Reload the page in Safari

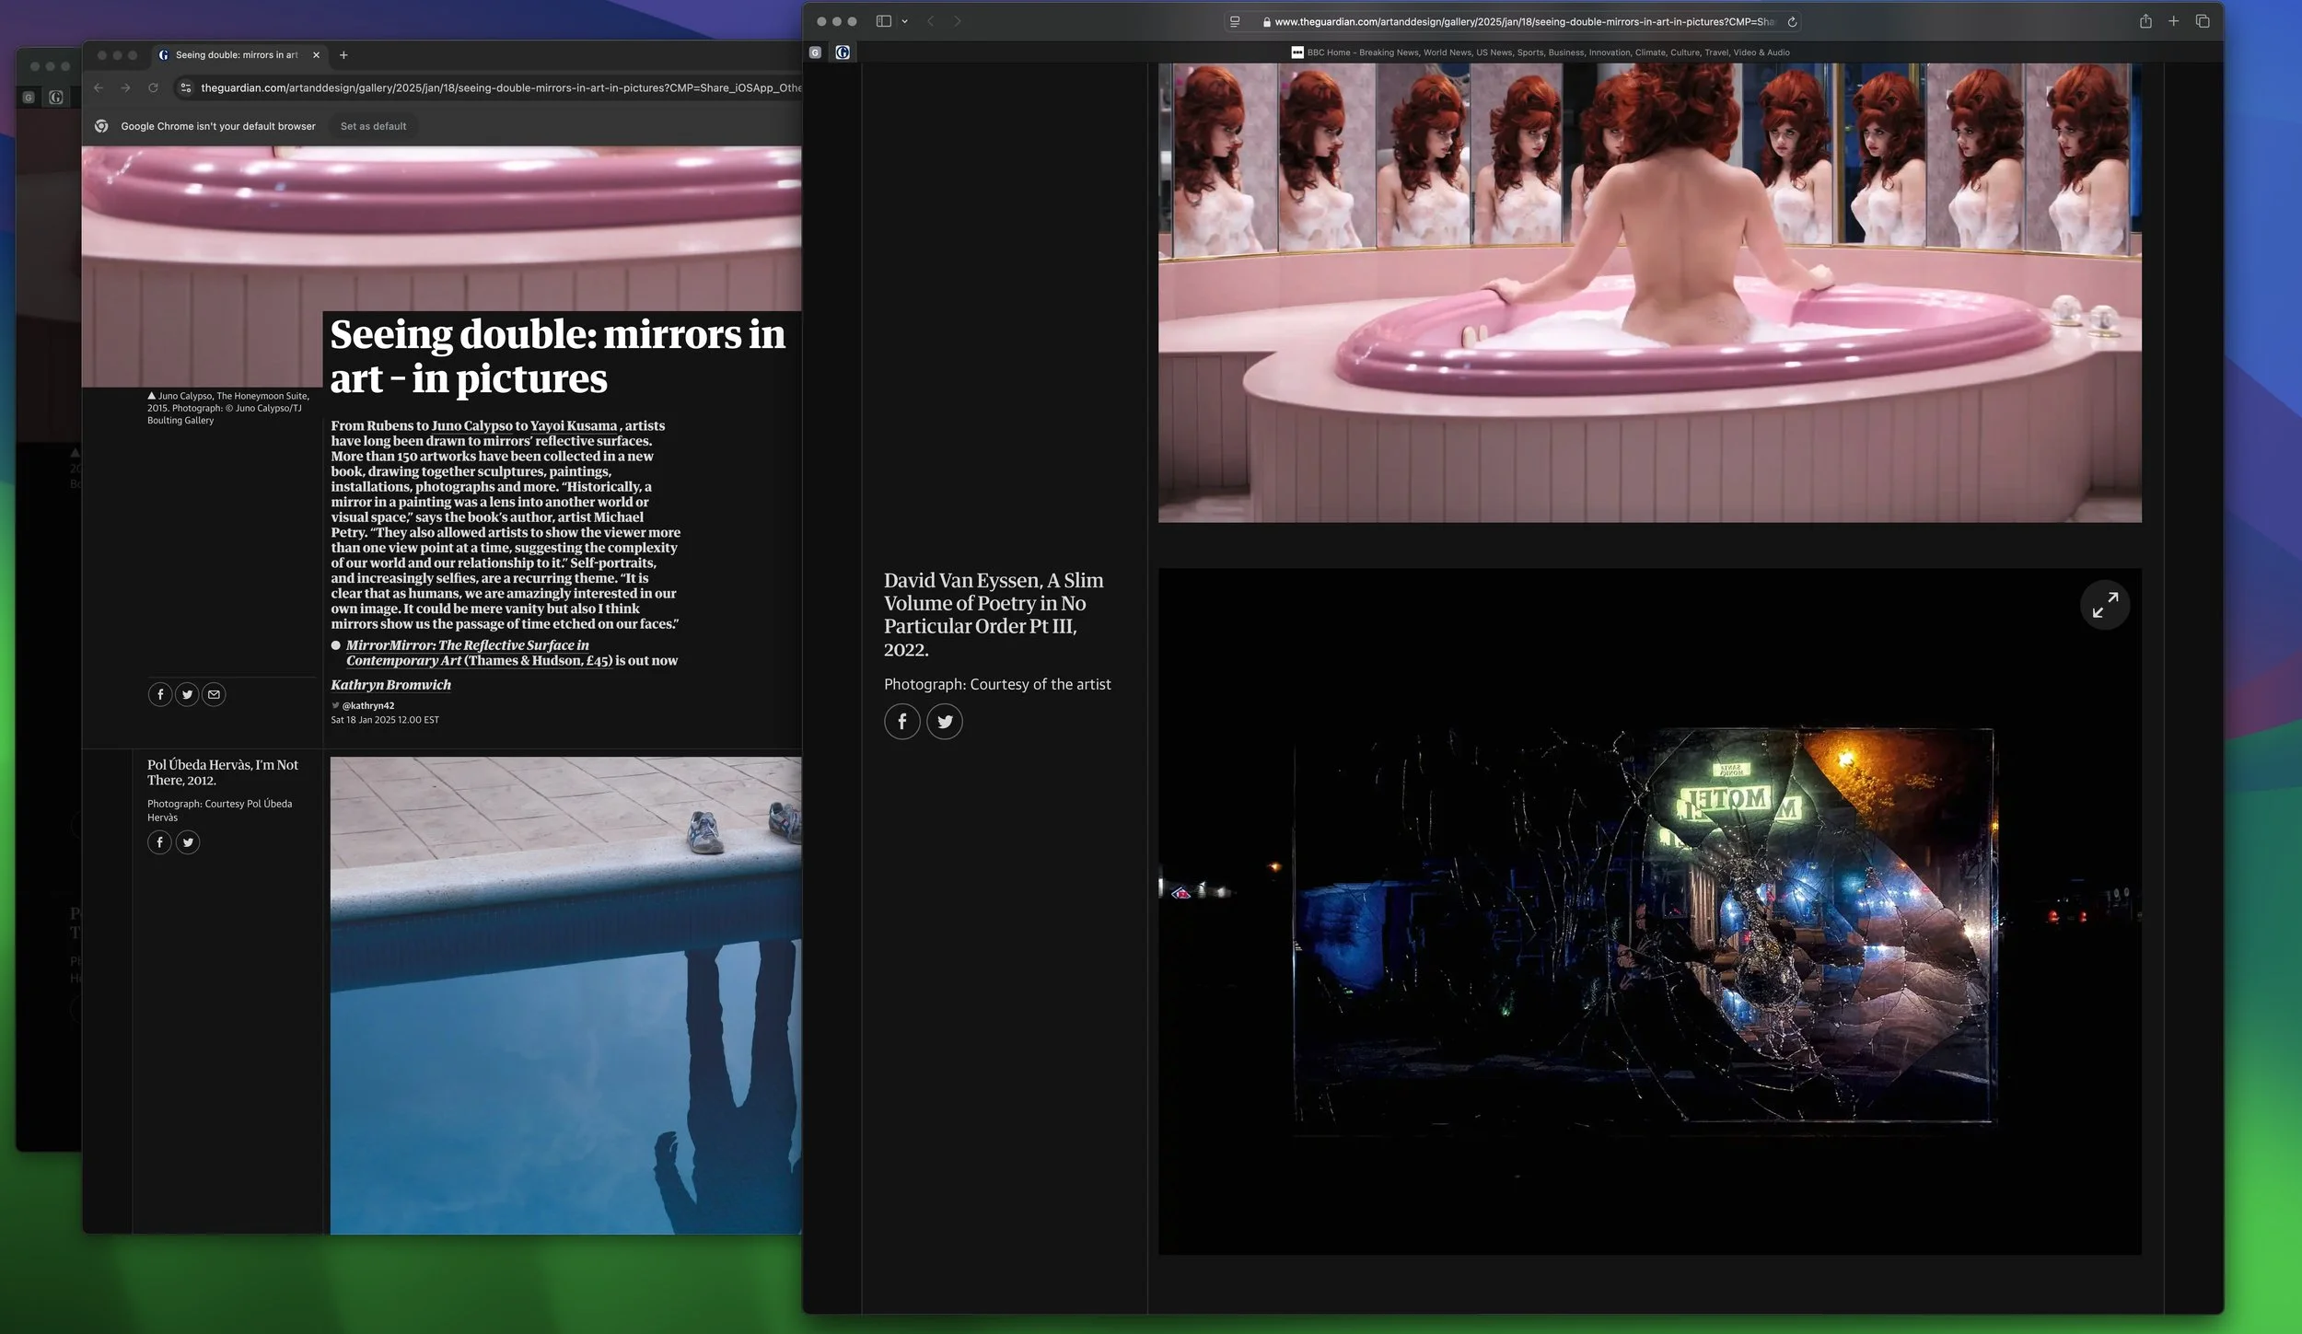(x=1791, y=20)
